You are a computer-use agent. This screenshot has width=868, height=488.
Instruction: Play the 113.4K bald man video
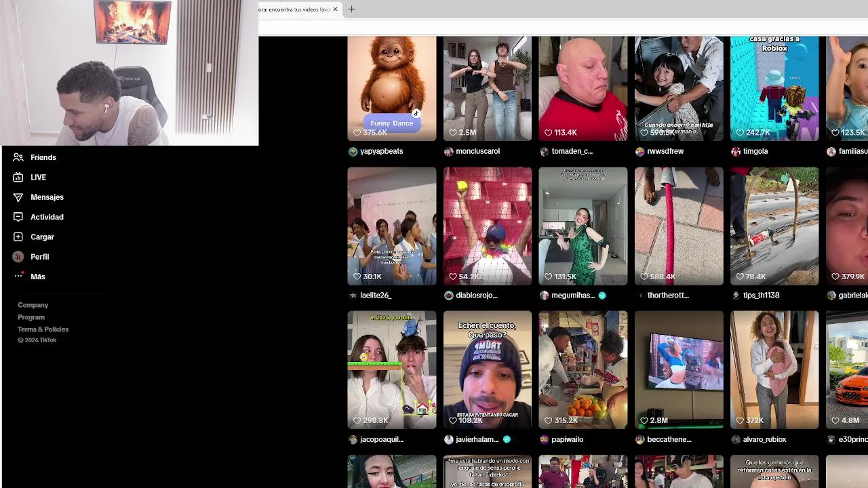(583, 88)
